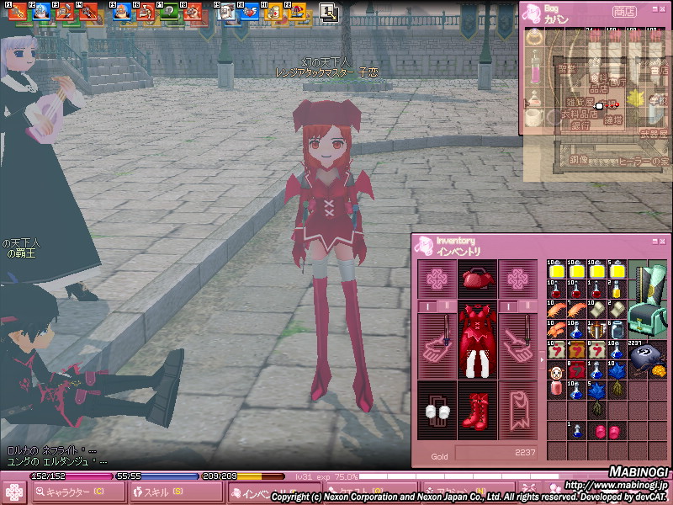673x505 pixels.
Task: Select pink potion in Bag window
Action: [x=535, y=68]
